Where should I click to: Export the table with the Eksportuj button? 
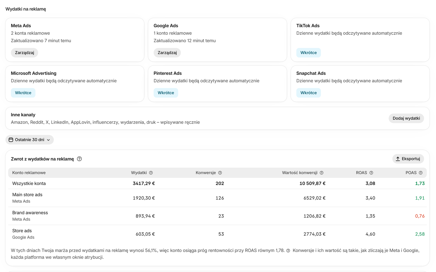coord(408,159)
